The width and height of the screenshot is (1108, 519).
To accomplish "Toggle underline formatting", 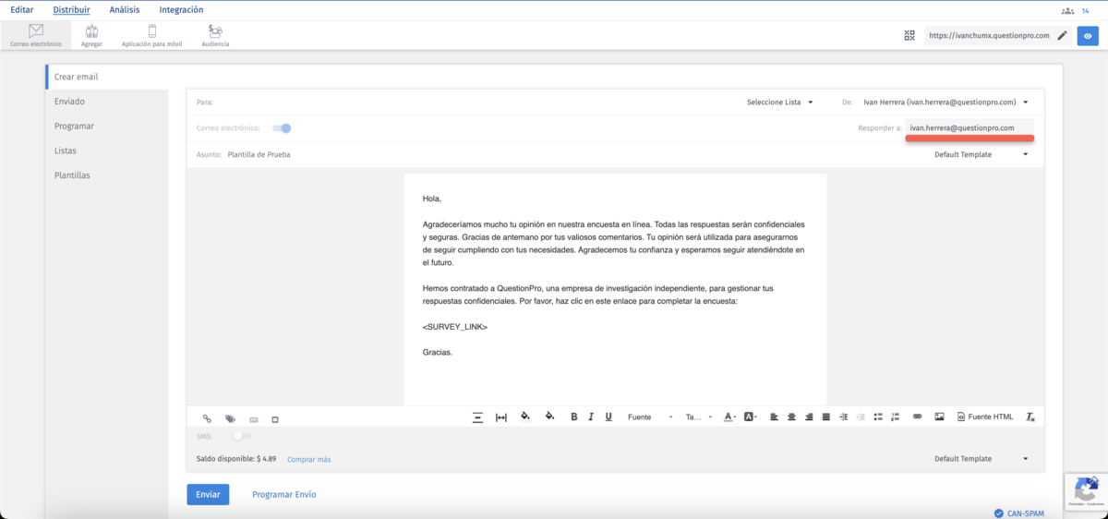I will [608, 417].
